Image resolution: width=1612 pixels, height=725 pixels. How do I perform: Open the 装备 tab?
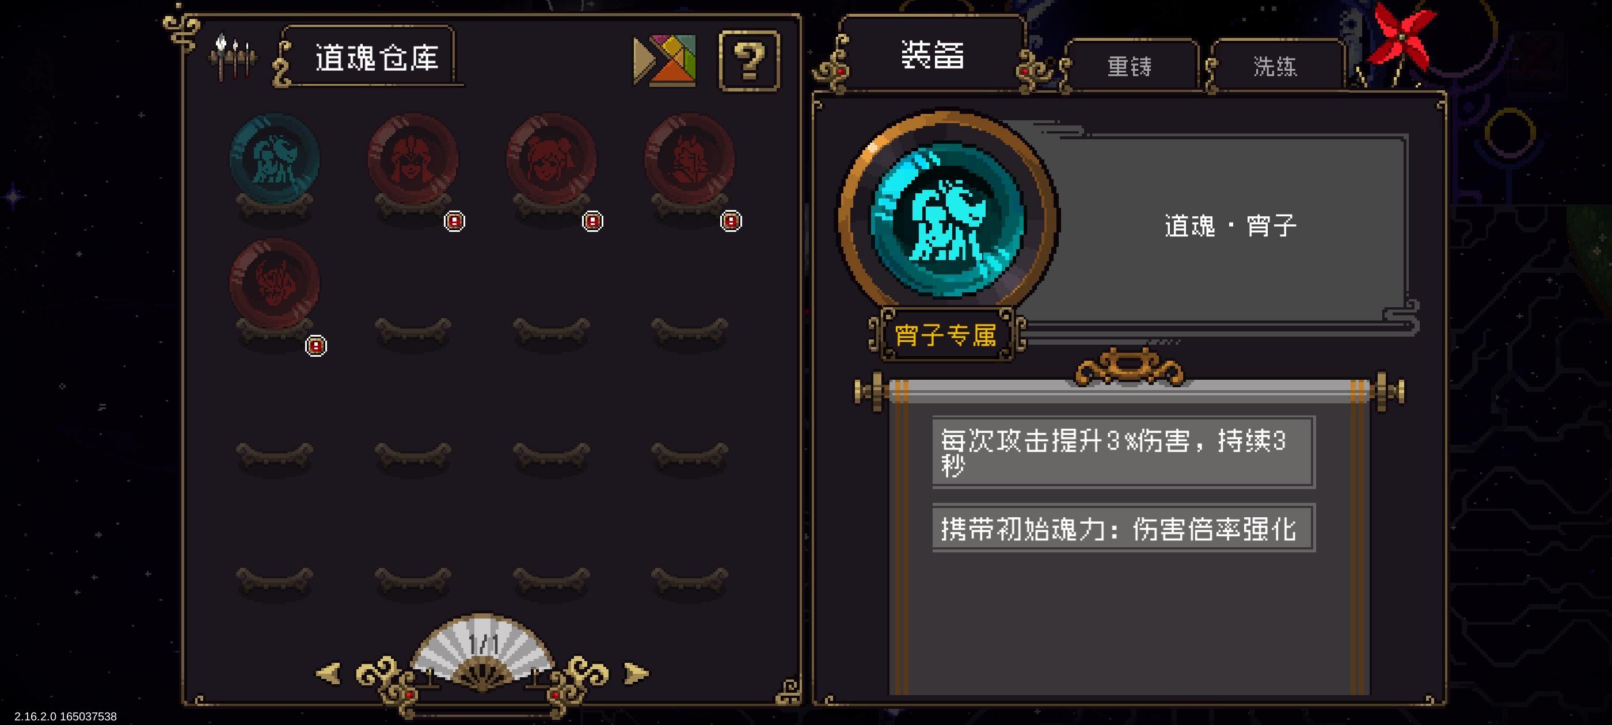[x=933, y=55]
